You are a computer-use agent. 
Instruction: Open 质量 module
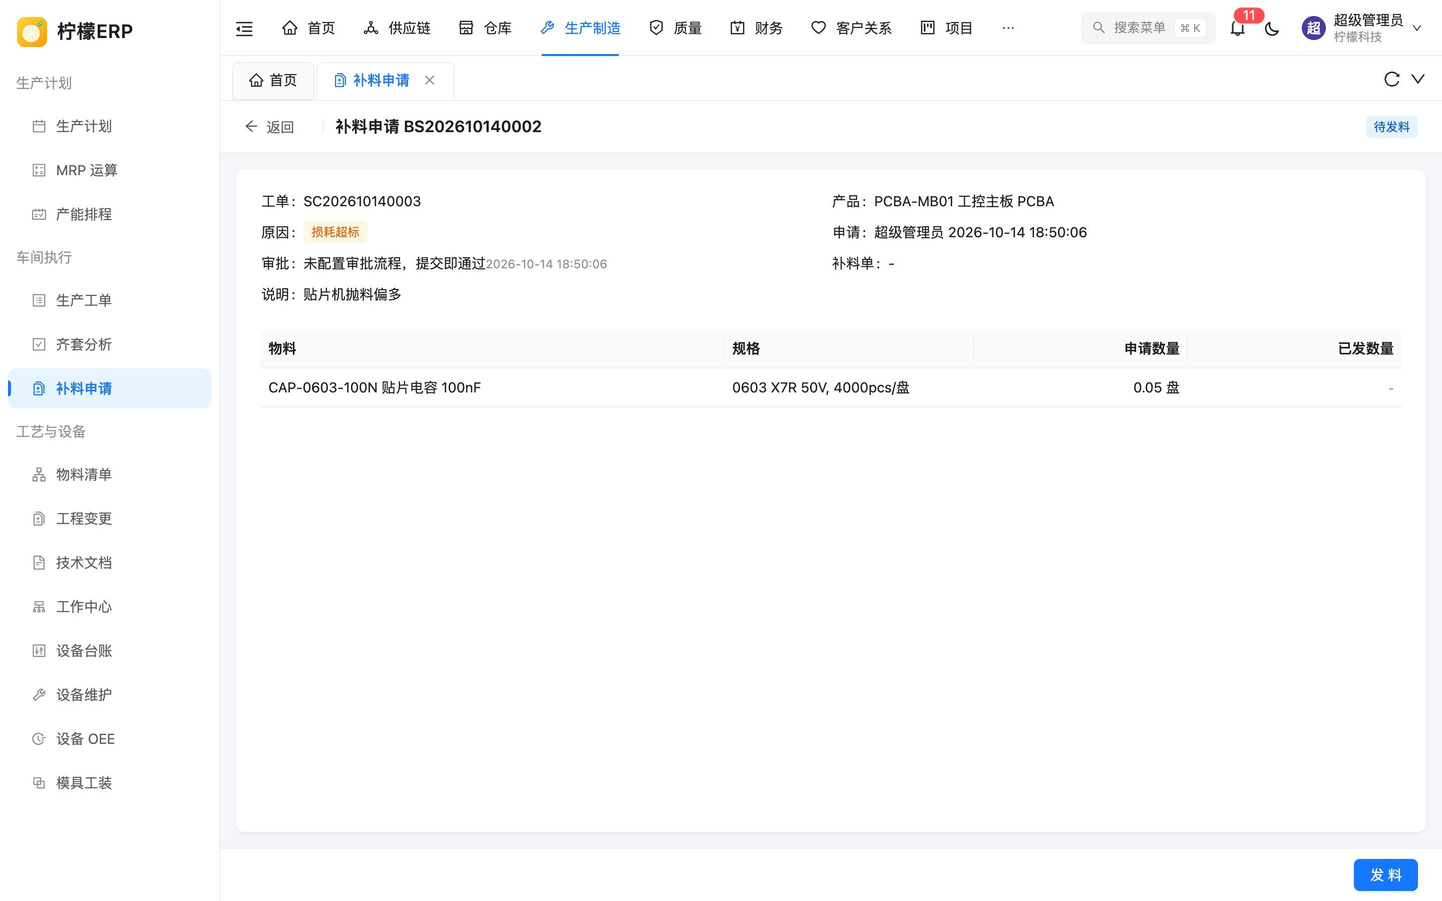coord(675,28)
